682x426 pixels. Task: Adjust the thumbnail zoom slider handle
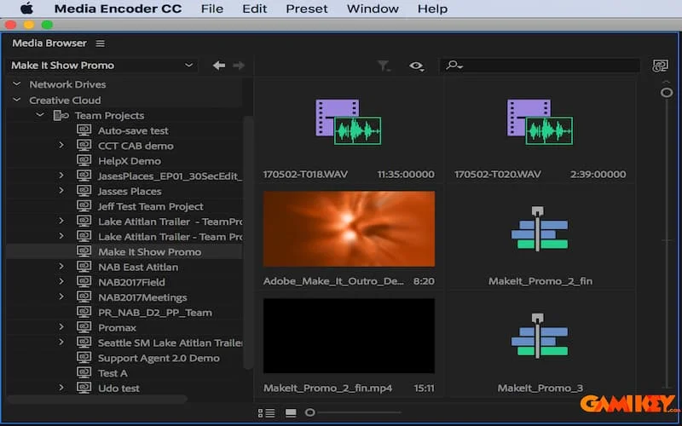point(309,412)
